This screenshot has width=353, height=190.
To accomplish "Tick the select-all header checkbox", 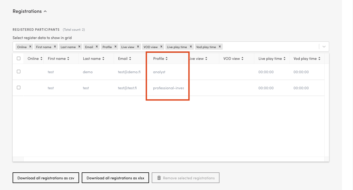I will click(18, 58).
